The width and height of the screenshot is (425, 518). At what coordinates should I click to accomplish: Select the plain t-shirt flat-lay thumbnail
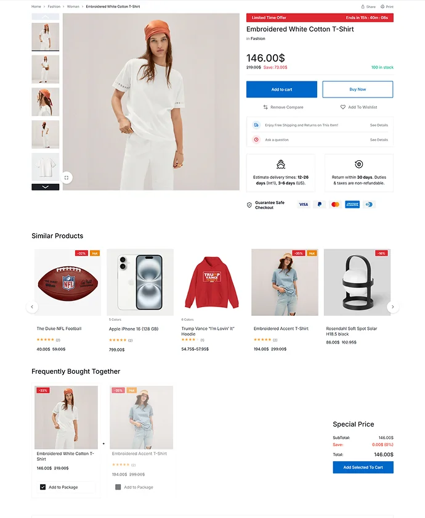click(46, 167)
